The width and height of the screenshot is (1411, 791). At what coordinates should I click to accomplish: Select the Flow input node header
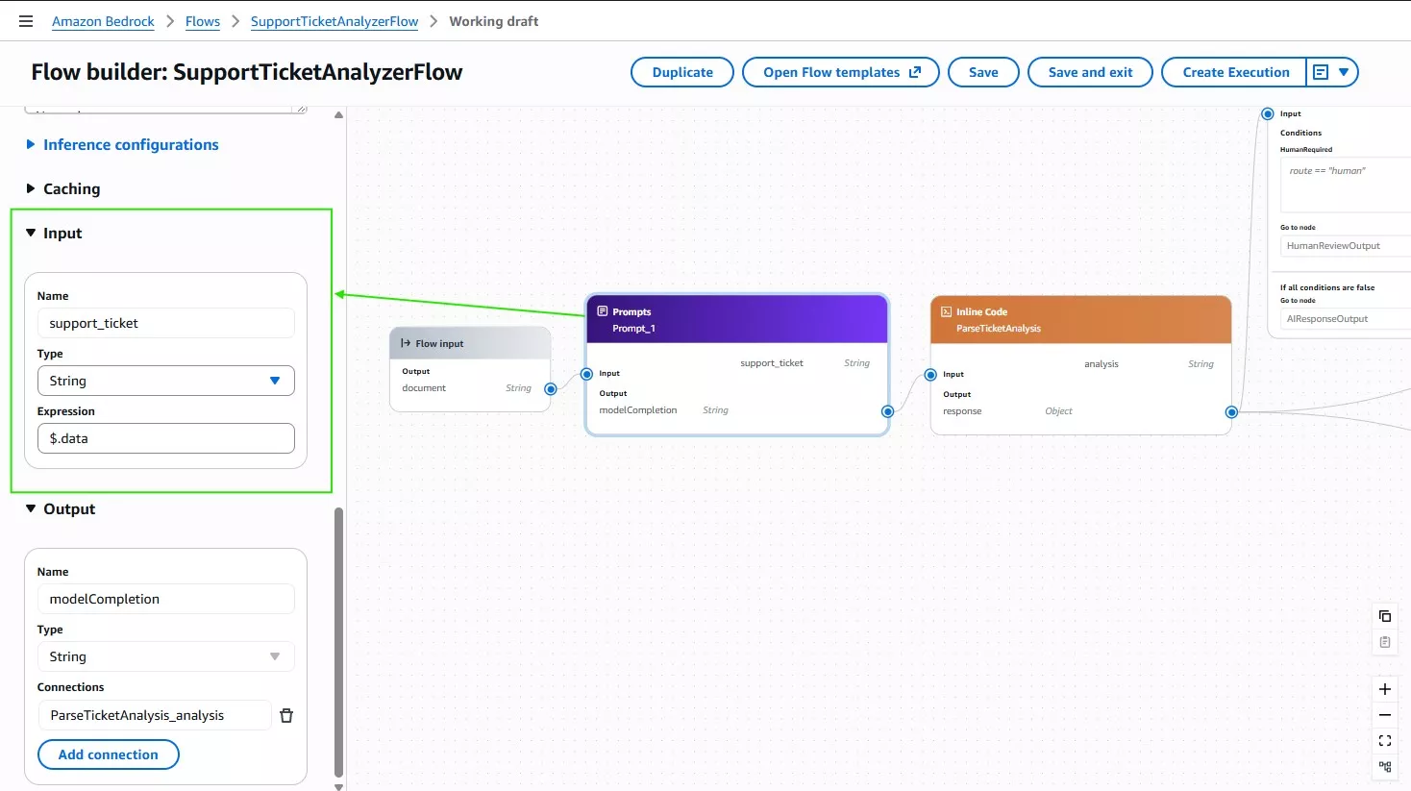(x=470, y=343)
